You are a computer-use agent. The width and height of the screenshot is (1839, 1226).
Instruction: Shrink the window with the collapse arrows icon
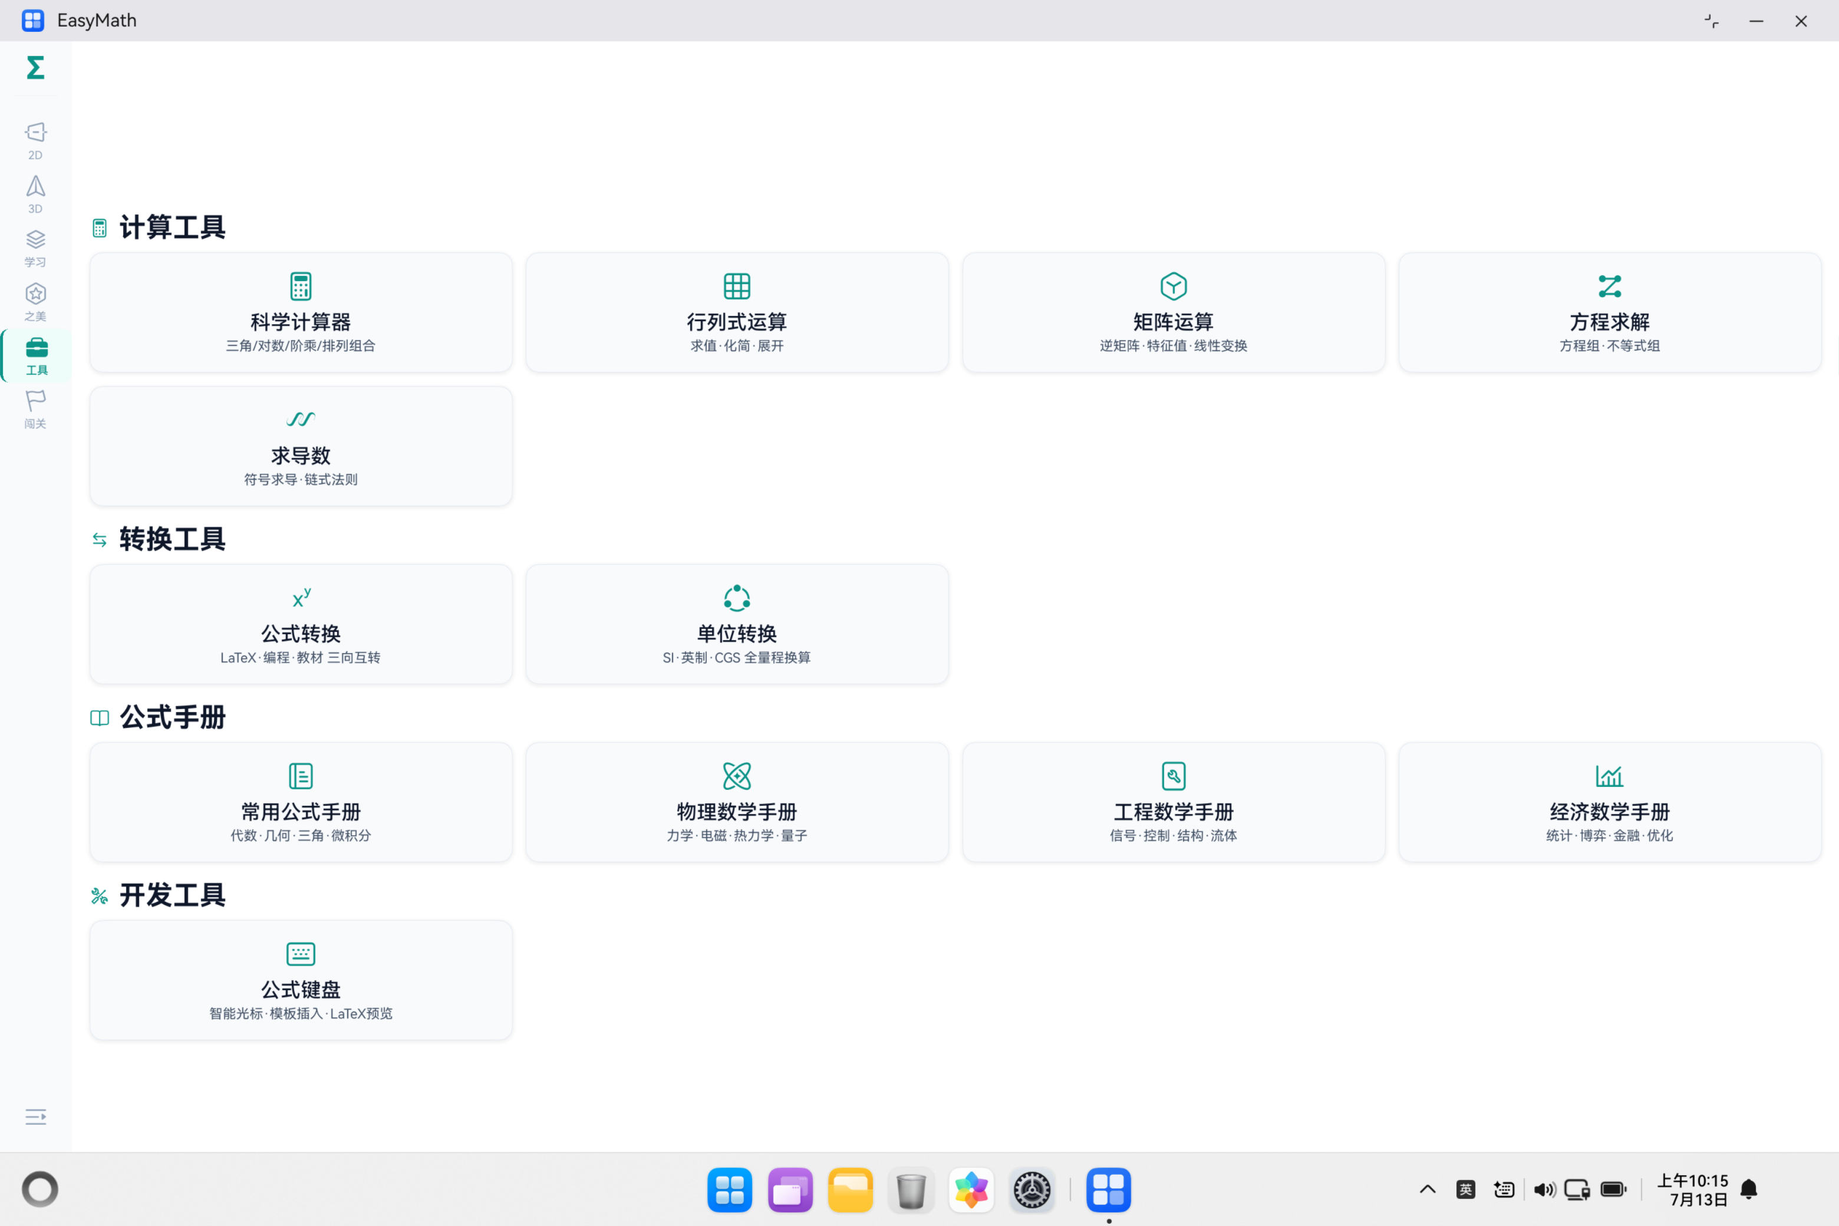pyautogui.click(x=1712, y=21)
